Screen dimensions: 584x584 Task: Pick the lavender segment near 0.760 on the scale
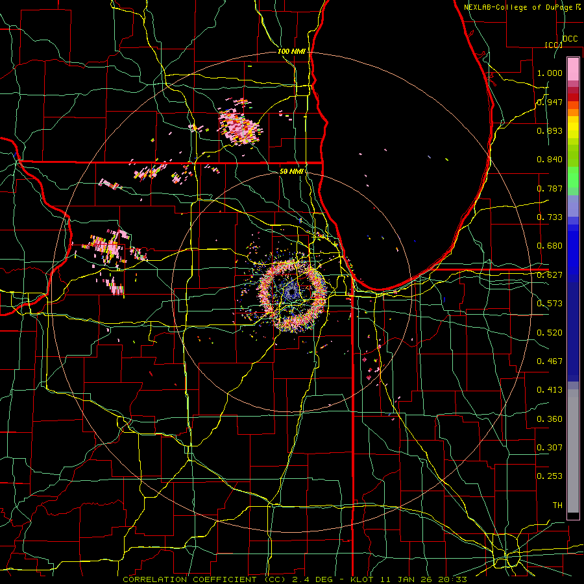573,206
